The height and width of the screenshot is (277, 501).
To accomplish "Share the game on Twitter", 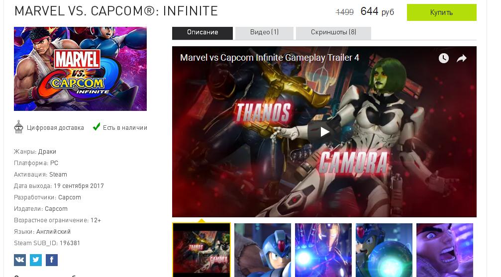I will coord(36,260).
